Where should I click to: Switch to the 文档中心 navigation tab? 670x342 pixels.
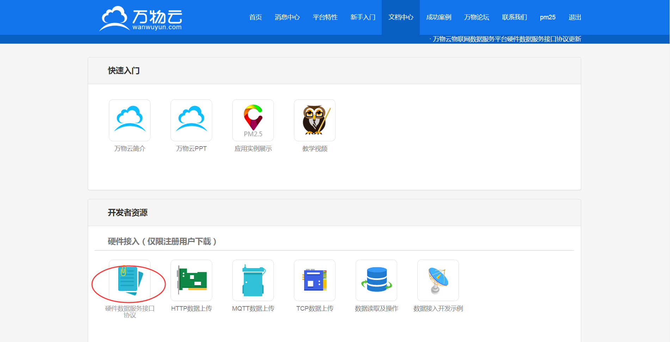coord(401,17)
